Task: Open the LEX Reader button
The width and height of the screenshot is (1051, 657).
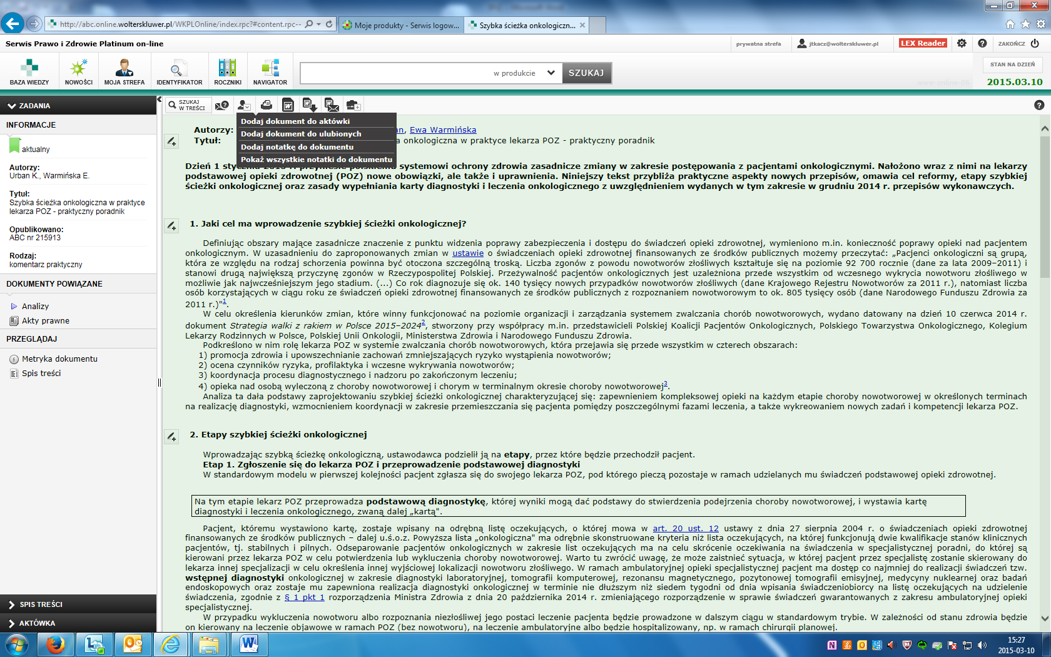Action: tap(923, 43)
